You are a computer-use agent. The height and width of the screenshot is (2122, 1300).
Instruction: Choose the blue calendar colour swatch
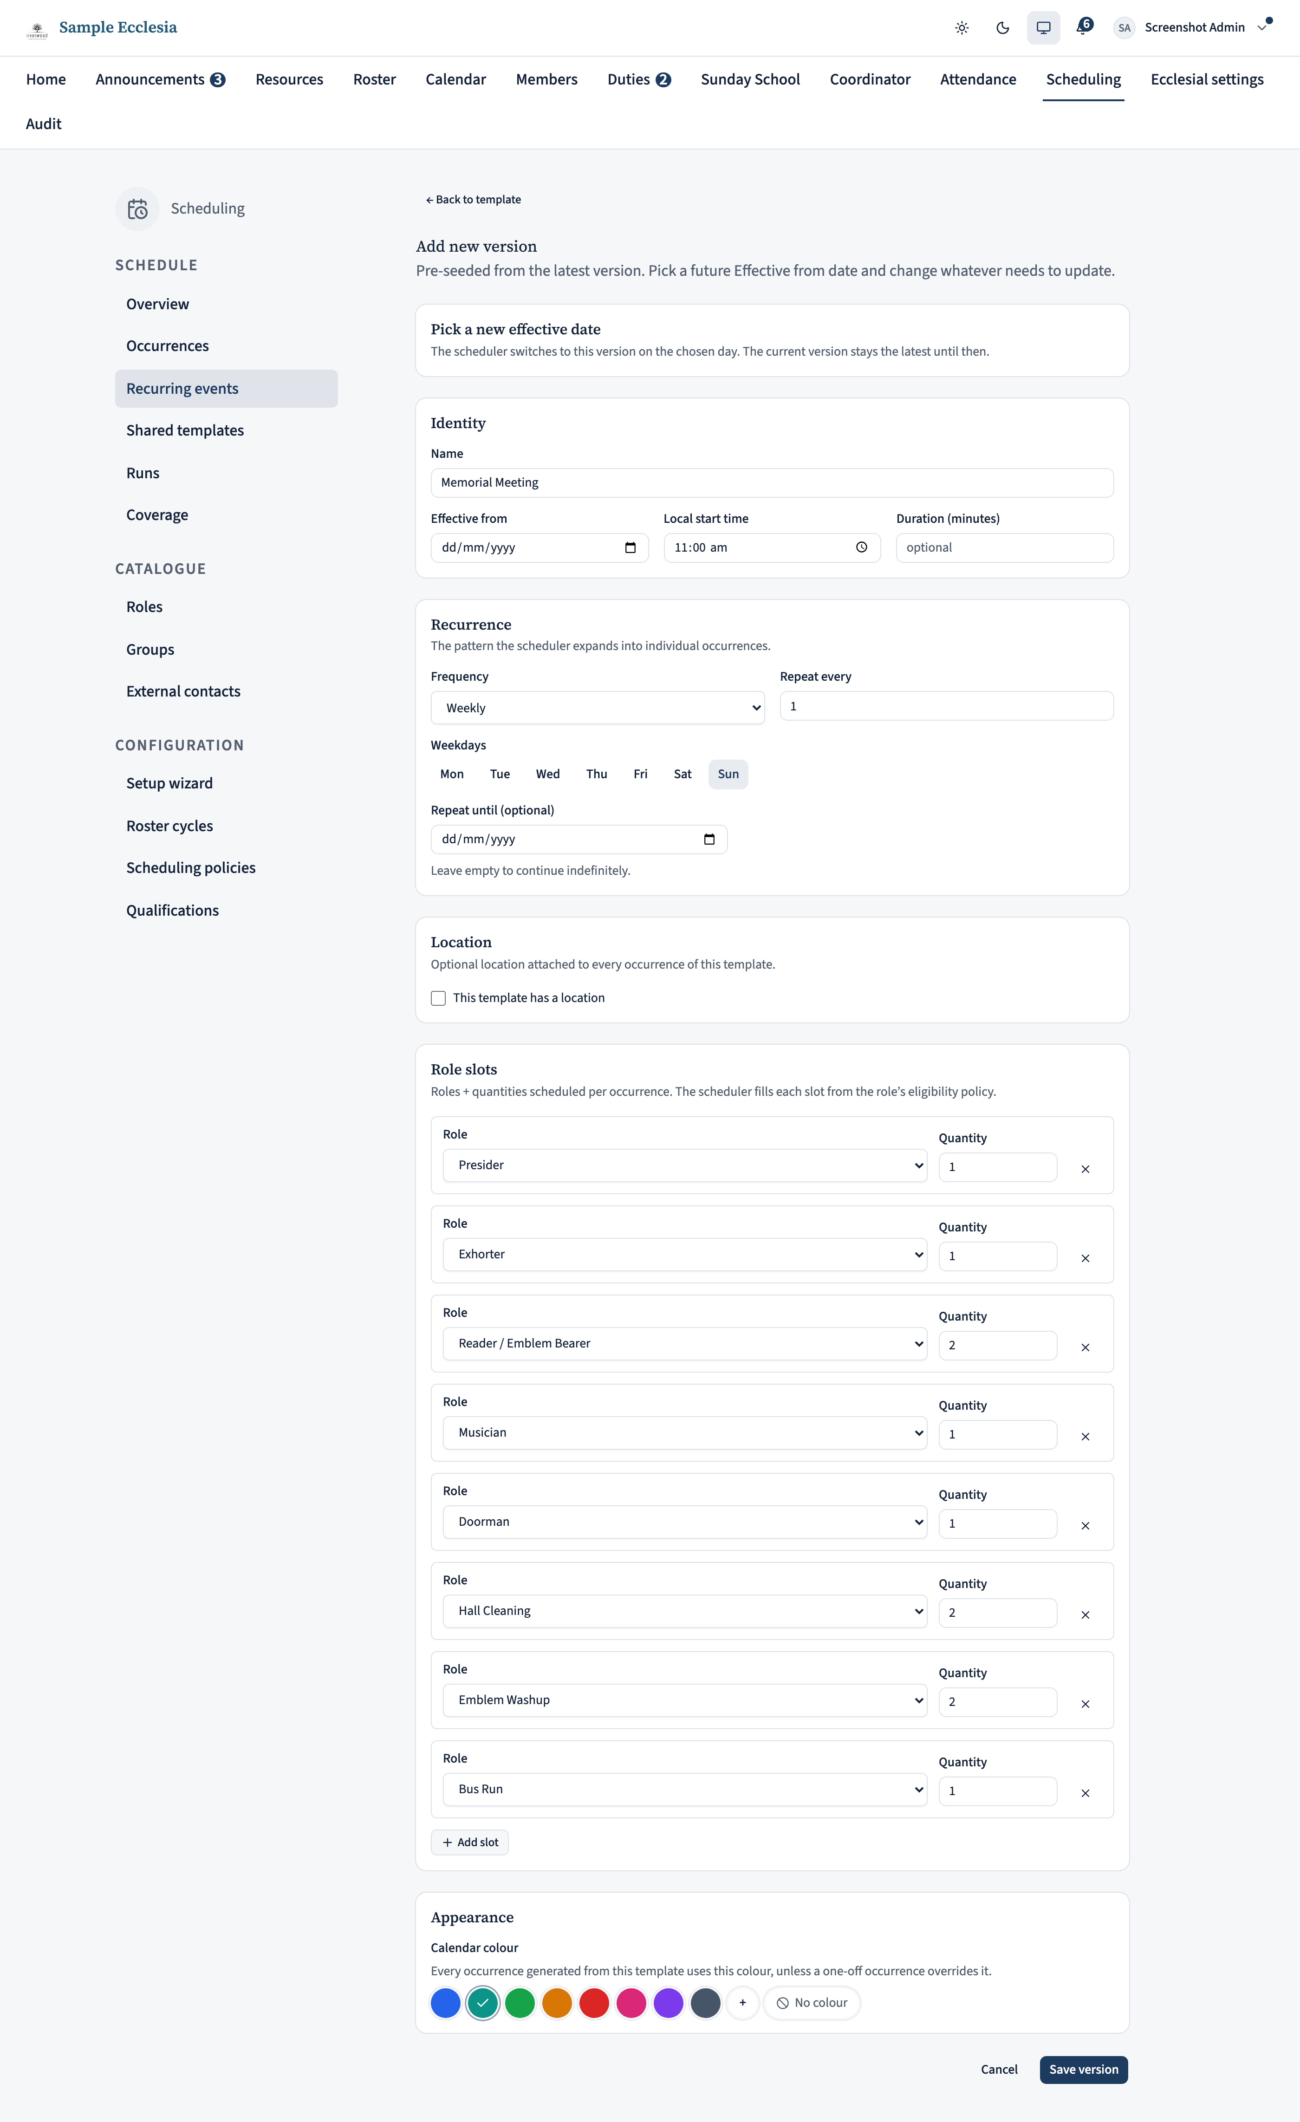(x=445, y=2003)
